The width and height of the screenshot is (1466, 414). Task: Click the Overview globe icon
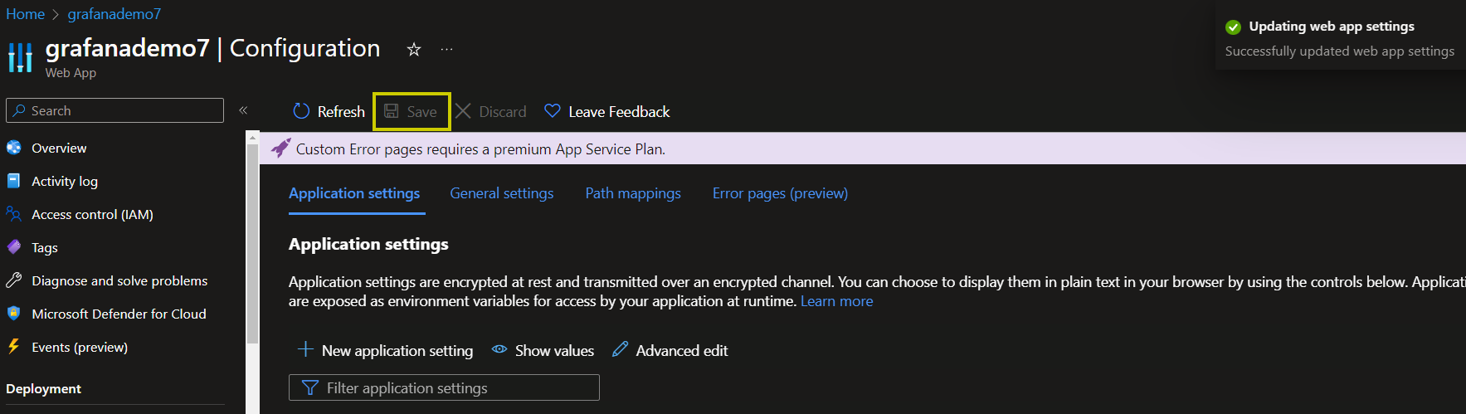14,148
